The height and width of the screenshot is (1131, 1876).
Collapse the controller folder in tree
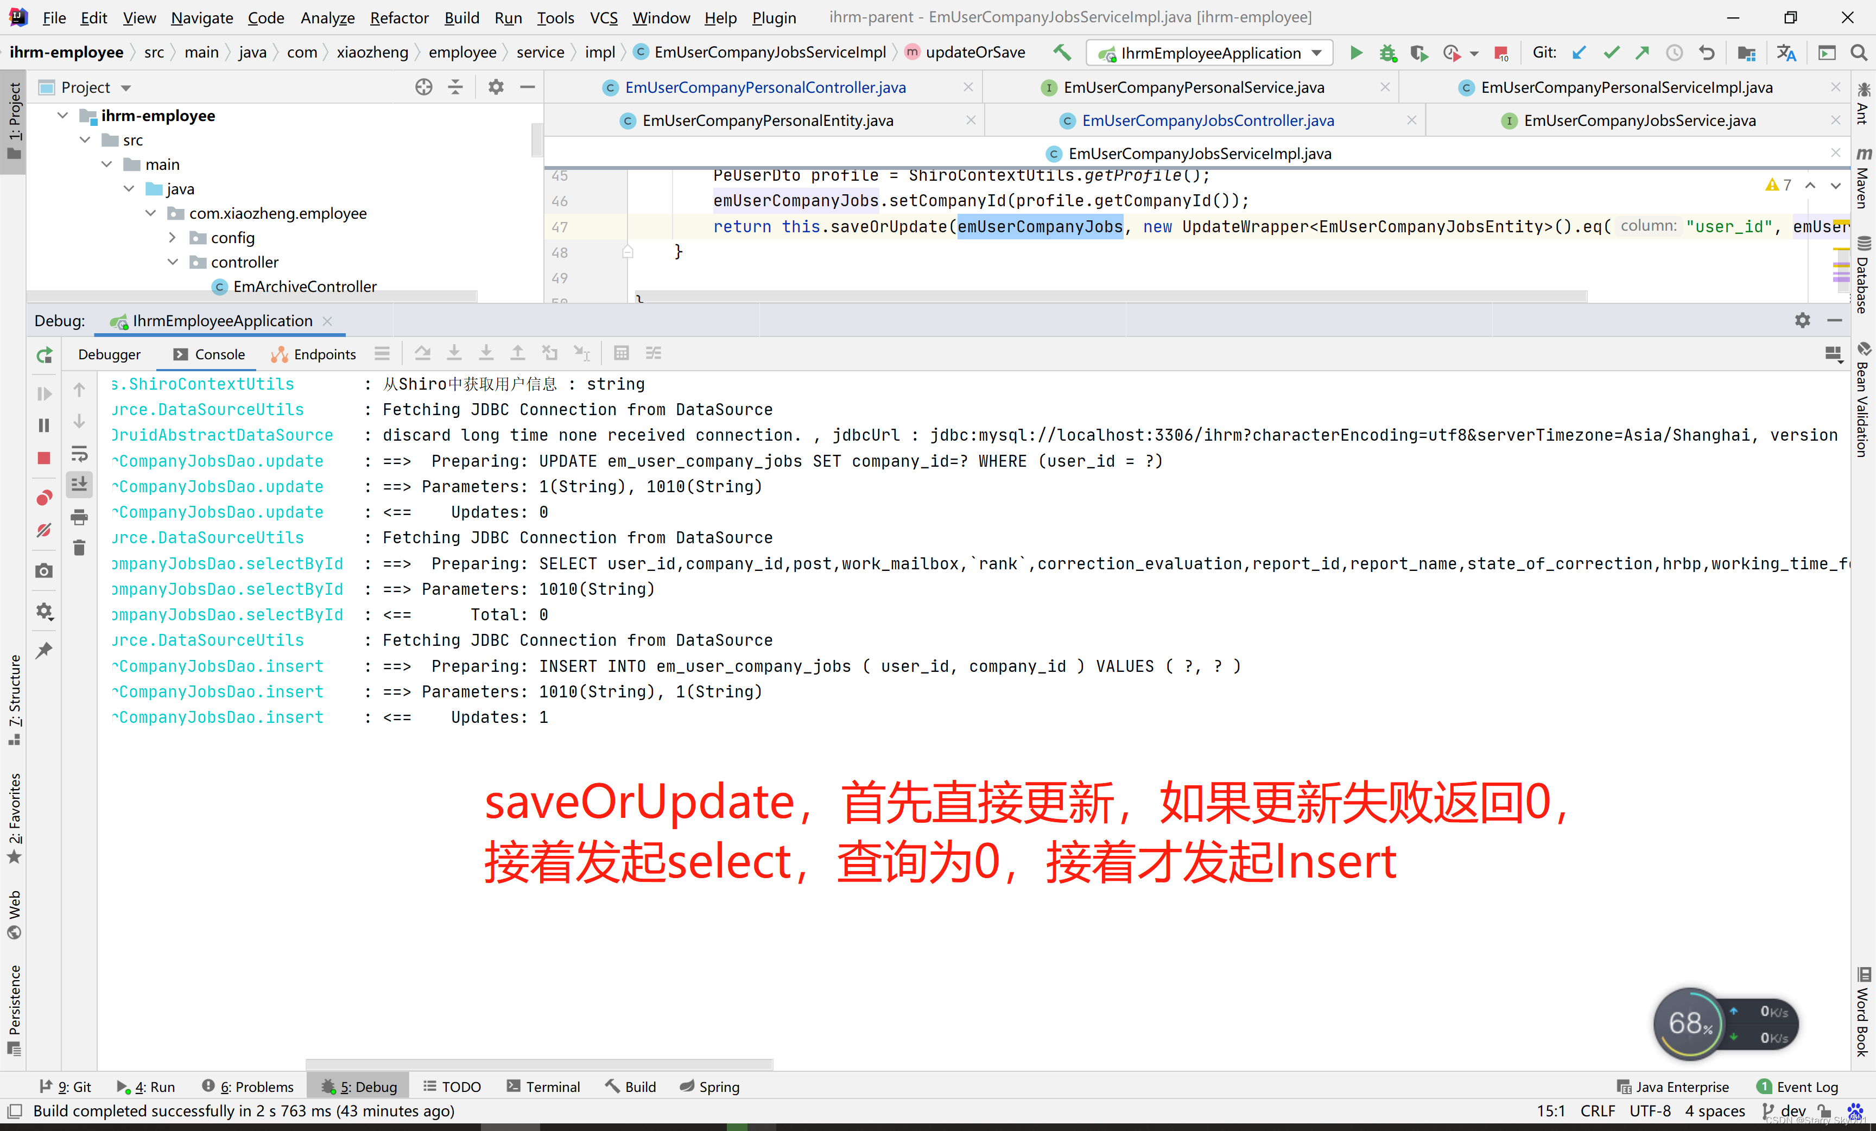(174, 262)
